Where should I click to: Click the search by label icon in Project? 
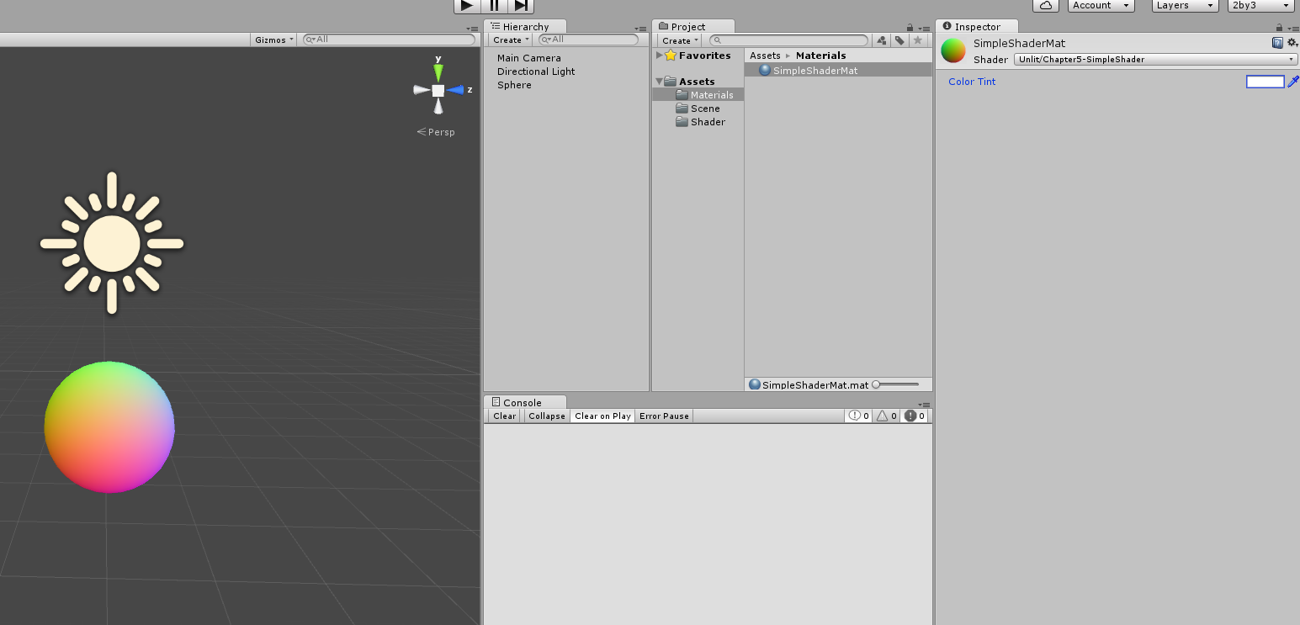[x=899, y=40]
